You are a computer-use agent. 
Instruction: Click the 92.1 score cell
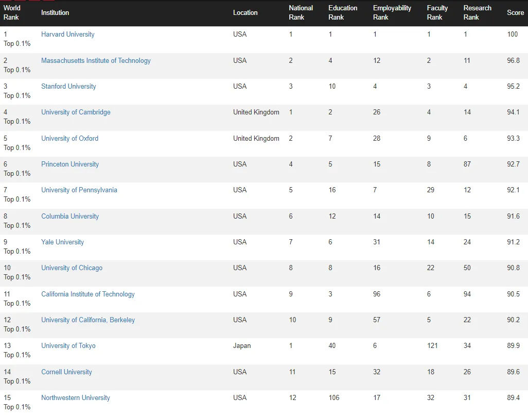(x=513, y=190)
